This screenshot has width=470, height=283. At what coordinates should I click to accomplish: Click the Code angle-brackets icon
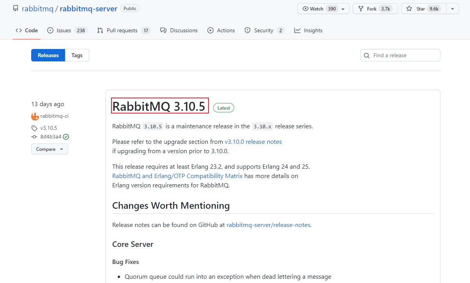(x=18, y=30)
